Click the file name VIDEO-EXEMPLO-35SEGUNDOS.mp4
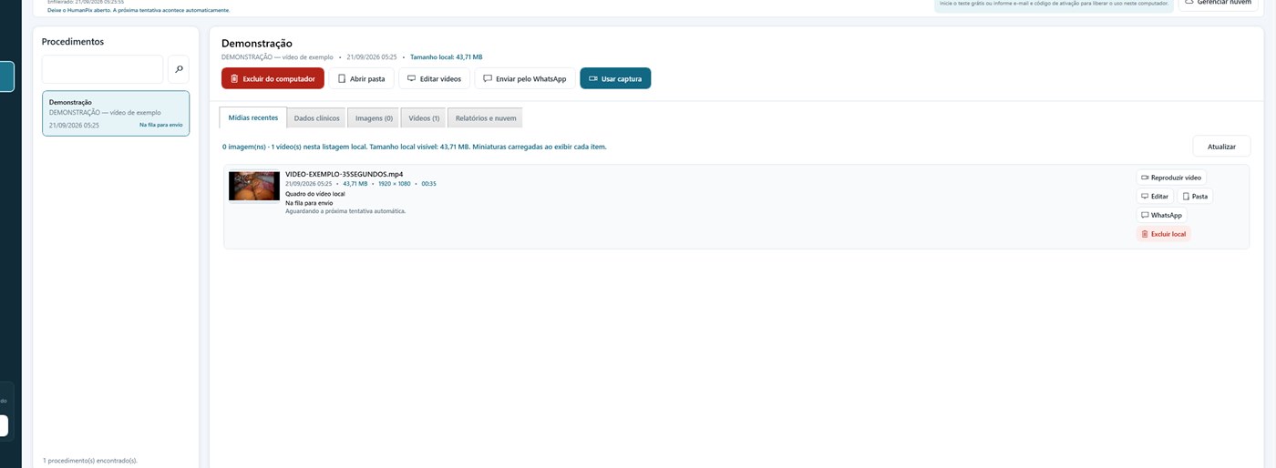 point(344,174)
